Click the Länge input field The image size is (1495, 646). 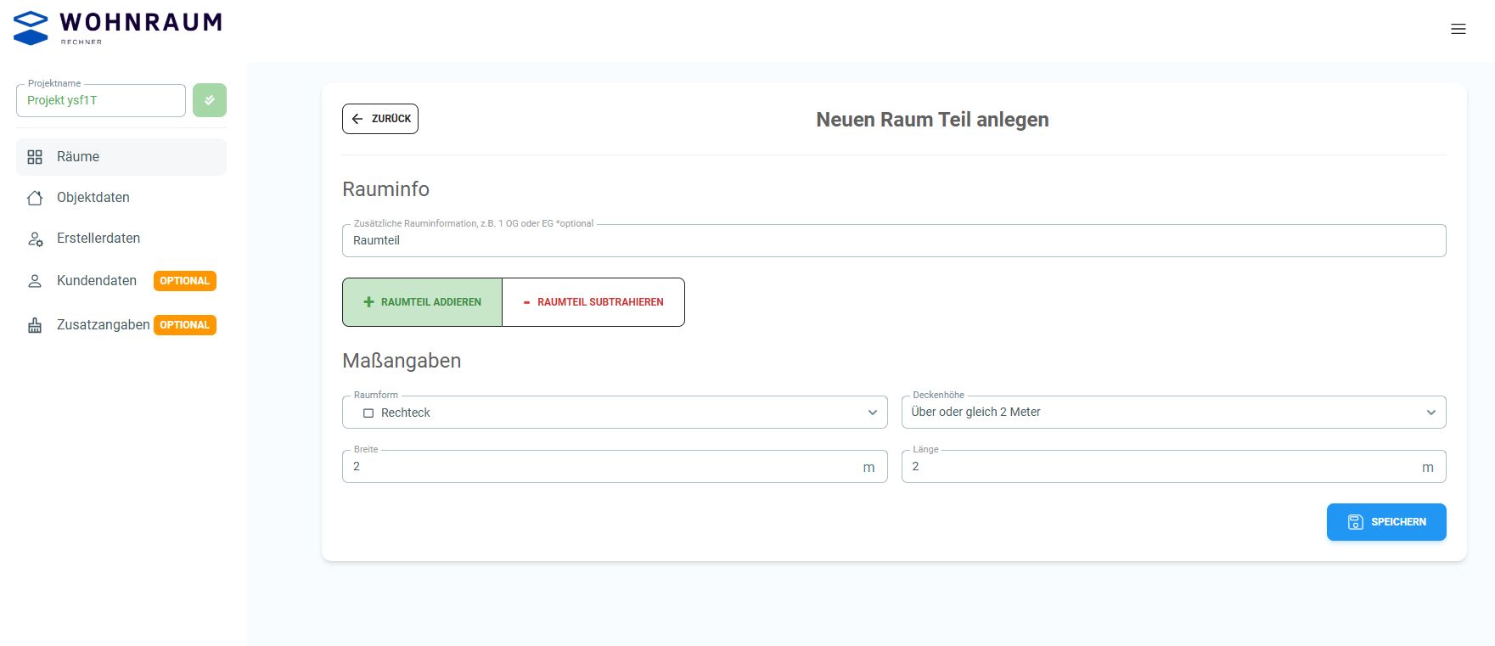(1173, 467)
